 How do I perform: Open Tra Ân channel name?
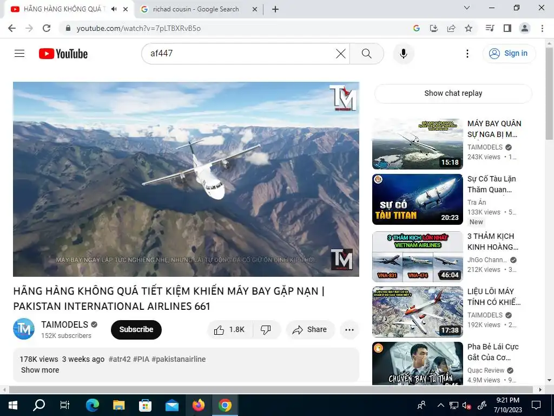tap(477, 203)
